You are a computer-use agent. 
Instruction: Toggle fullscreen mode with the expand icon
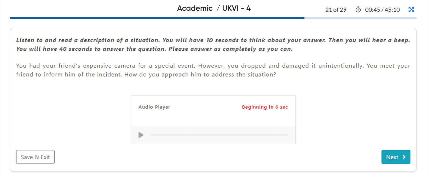point(411,10)
